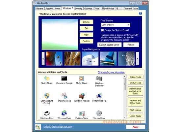
Task: Click the utilities list scroll up arrow
Action: (x=124, y=77)
